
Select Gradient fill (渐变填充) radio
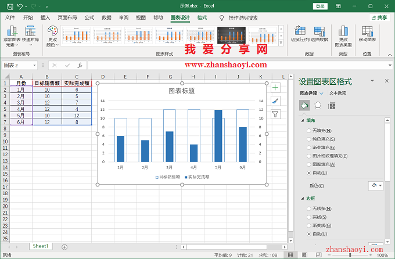click(309, 148)
